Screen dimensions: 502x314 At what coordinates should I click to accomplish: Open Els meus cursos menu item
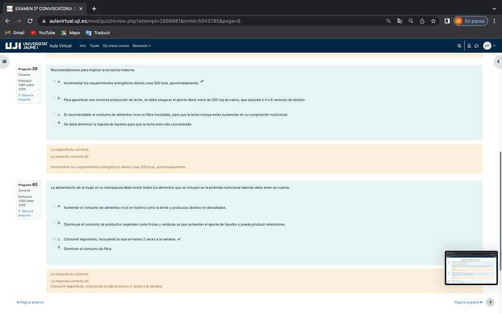tap(115, 46)
